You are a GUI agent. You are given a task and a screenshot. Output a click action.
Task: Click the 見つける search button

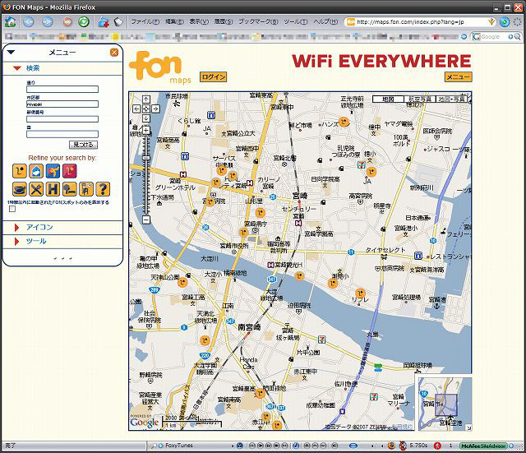[x=84, y=145]
